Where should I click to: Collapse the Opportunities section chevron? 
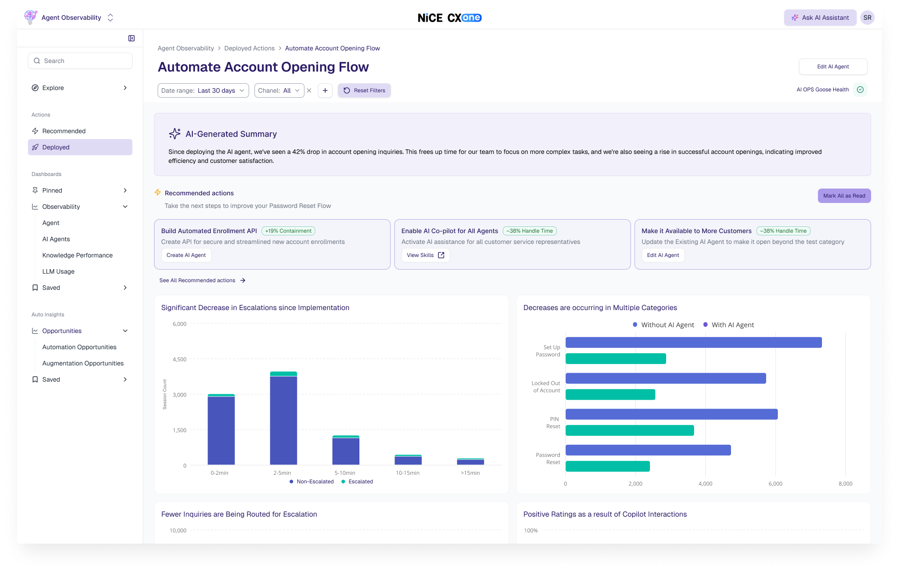125,331
